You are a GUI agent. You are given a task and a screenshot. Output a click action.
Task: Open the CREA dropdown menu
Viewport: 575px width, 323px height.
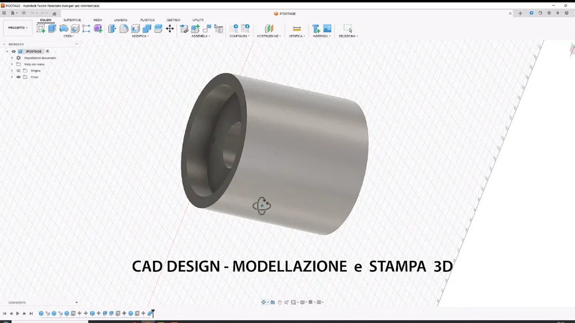click(x=68, y=36)
